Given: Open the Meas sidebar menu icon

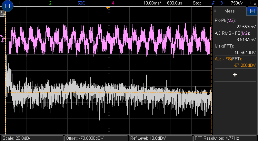Looking at the screenshot, I should (252, 11).
